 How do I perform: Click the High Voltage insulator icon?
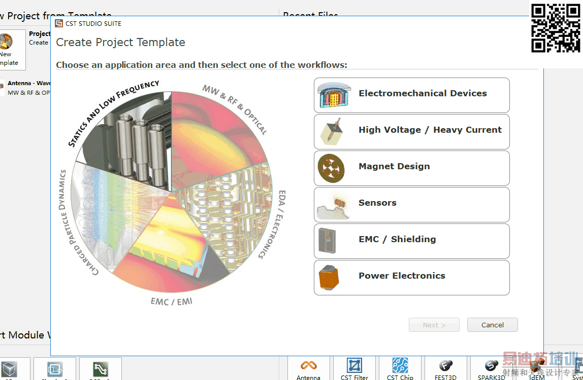click(x=332, y=131)
